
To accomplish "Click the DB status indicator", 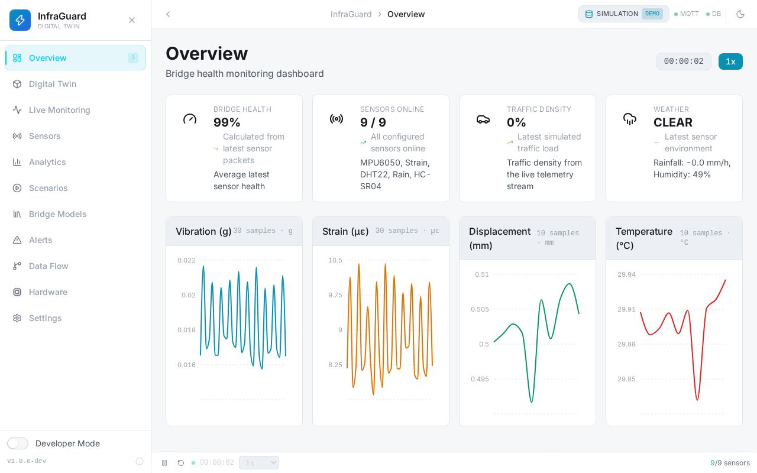I will tap(714, 14).
